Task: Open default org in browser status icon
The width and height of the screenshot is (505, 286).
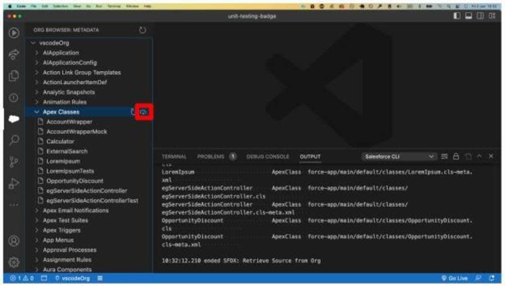Action: coord(44,278)
